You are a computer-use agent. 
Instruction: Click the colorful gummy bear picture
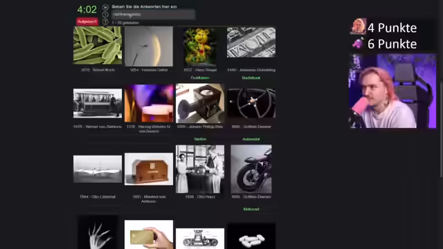coord(200,47)
